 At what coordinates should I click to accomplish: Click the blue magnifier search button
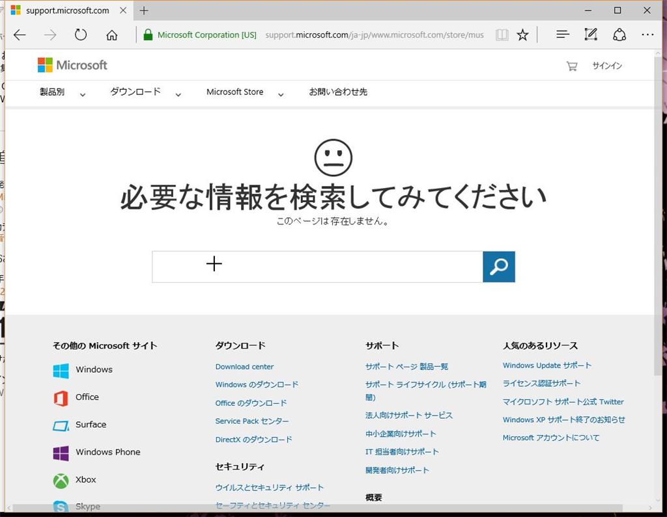pyautogui.click(x=499, y=267)
